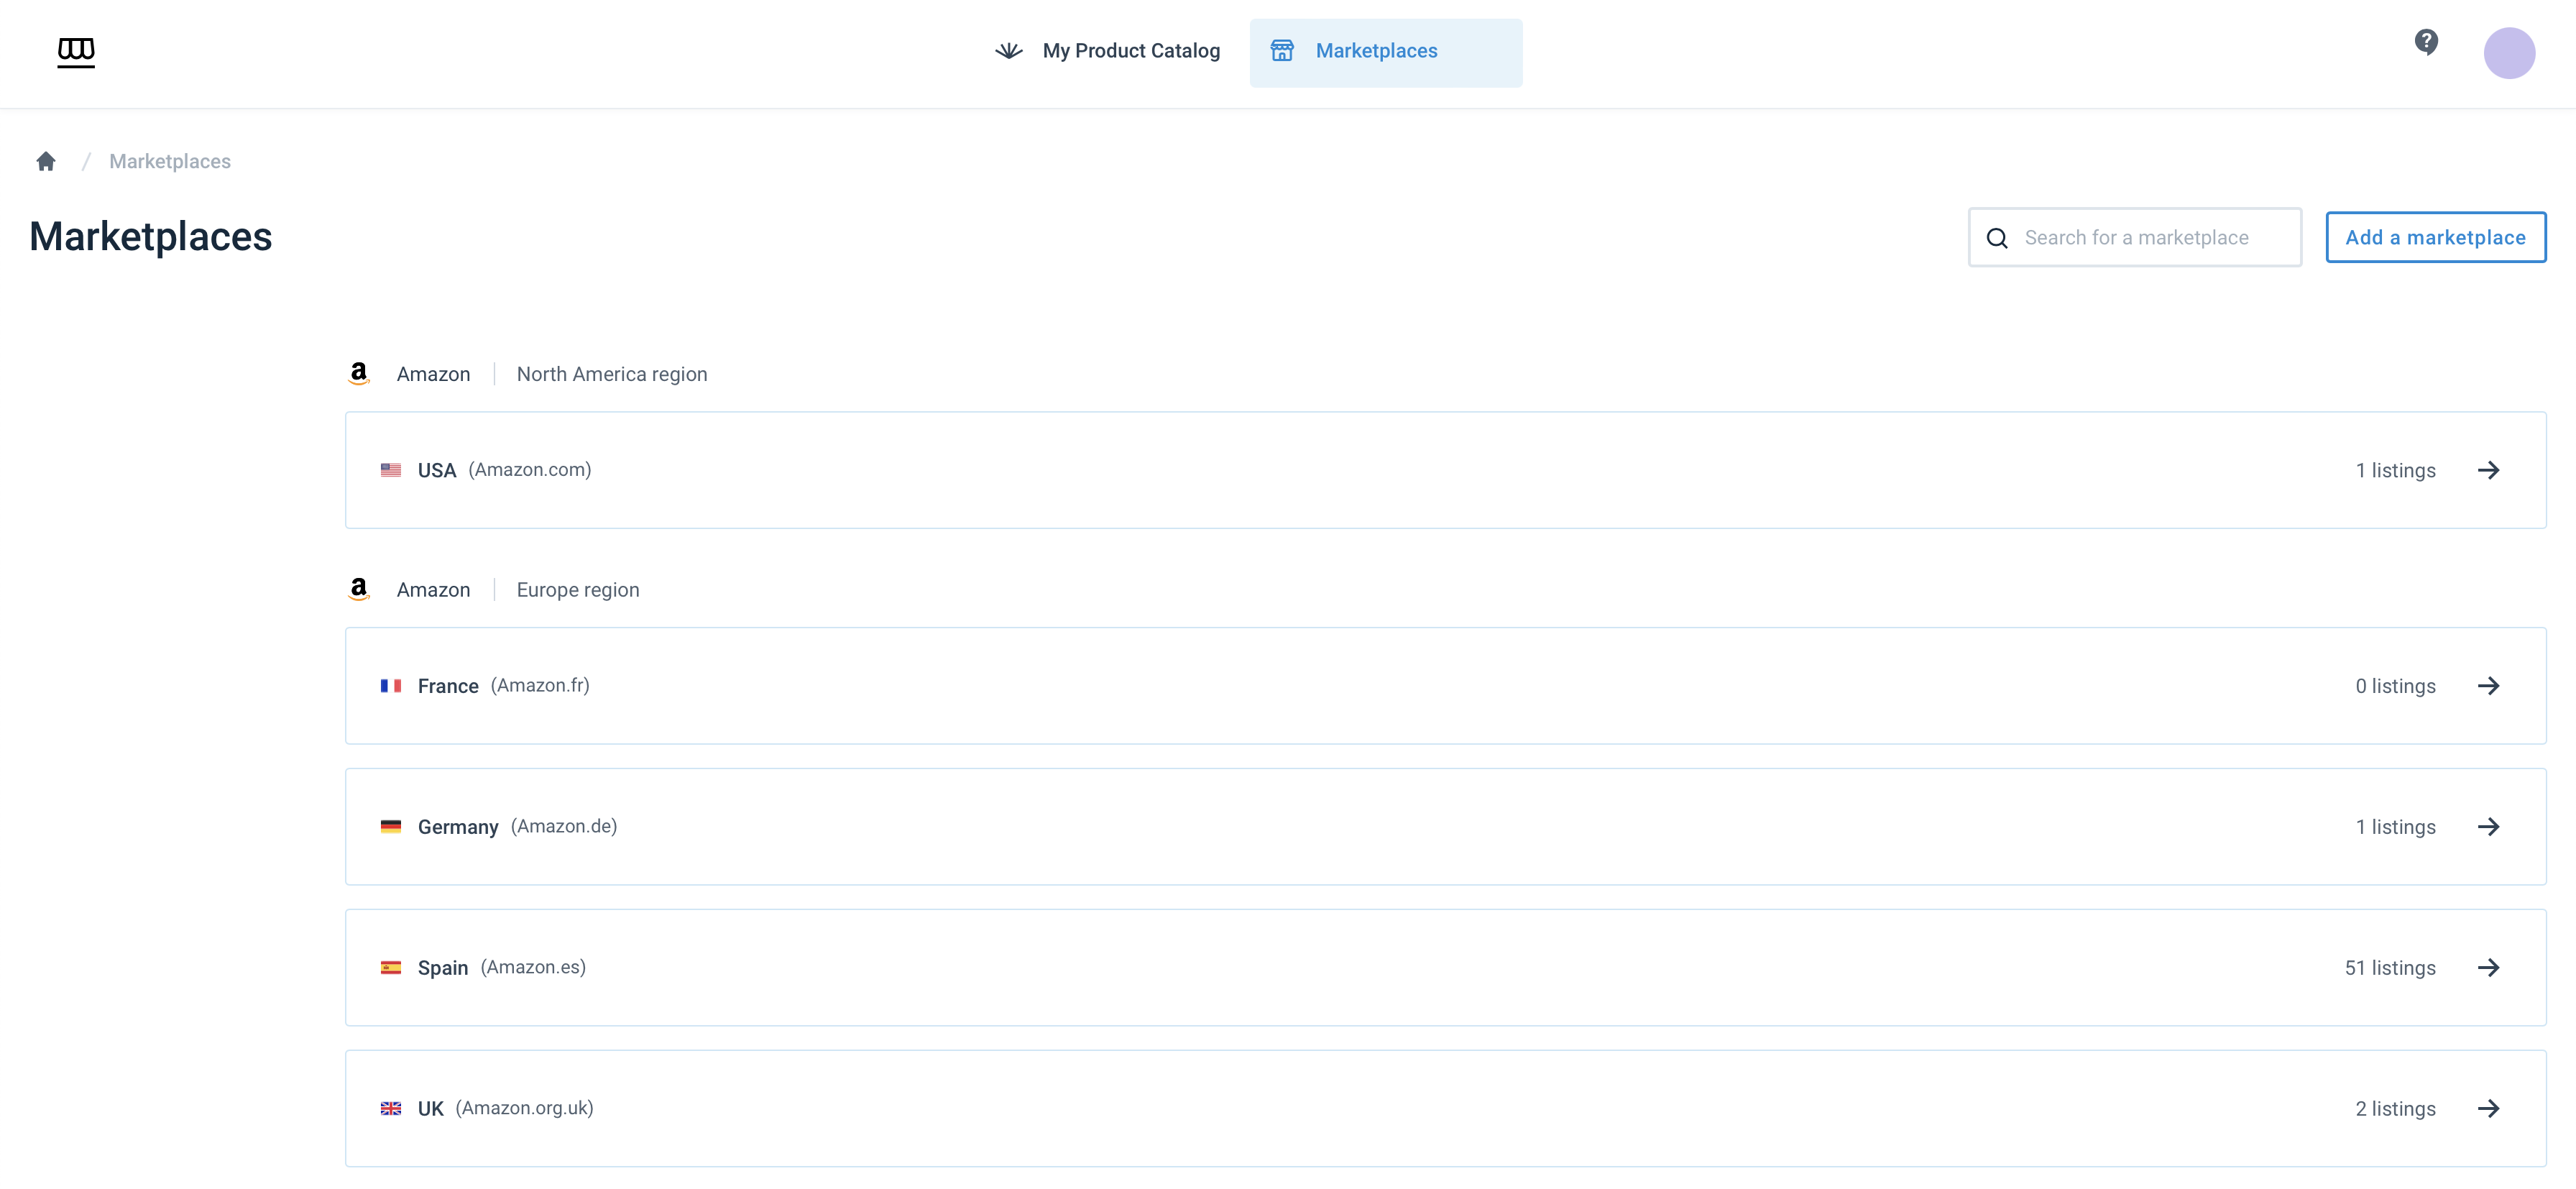Click the '1 listings' count for USA
This screenshot has height=1189, width=2576.
click(2395, 470)
